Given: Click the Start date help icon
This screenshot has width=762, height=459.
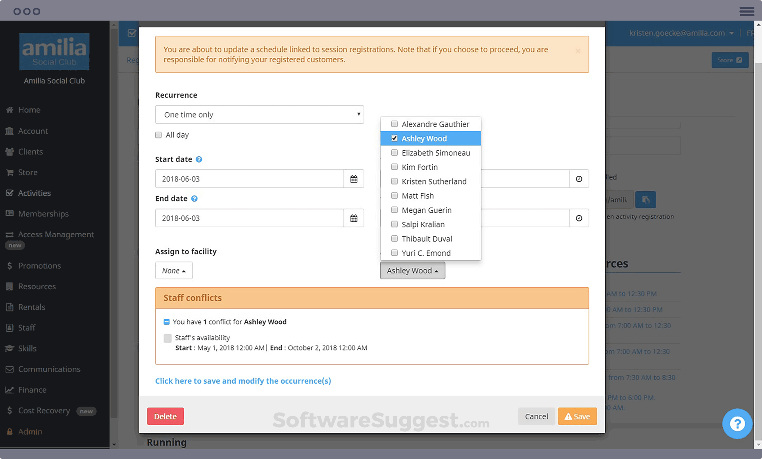Looking at the screenshot, I should click(199, 159).
